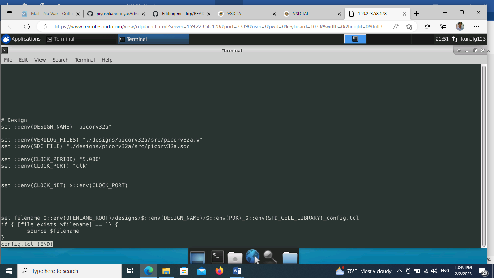This screenshot has width=494, height=278.
Task: Open the Edge Settings and more menu
Action: point(477,26)
